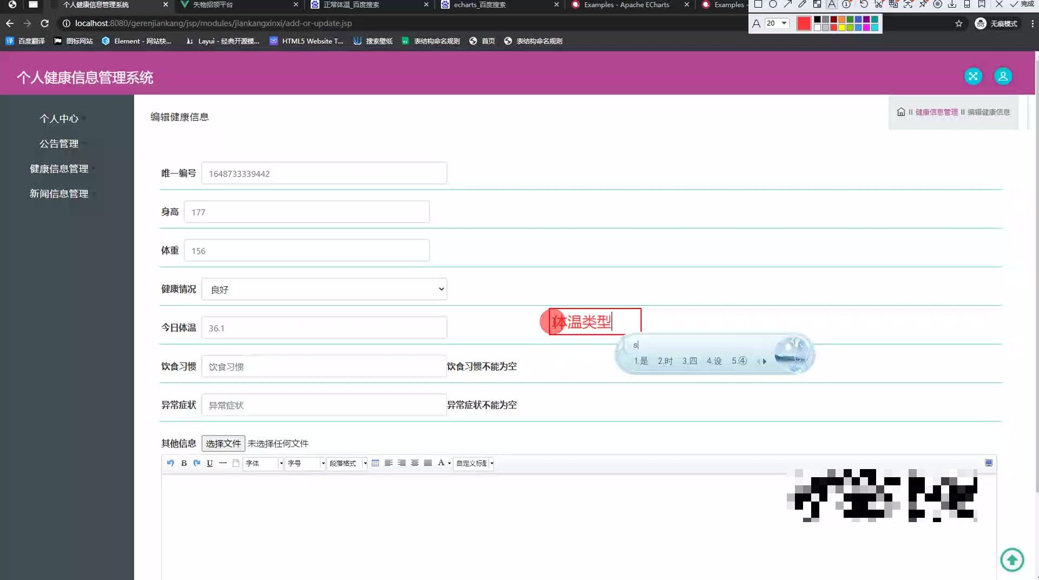Open the 百度翻译 bookmark
Screen dimensions: 1039x580
click(25, 41)
